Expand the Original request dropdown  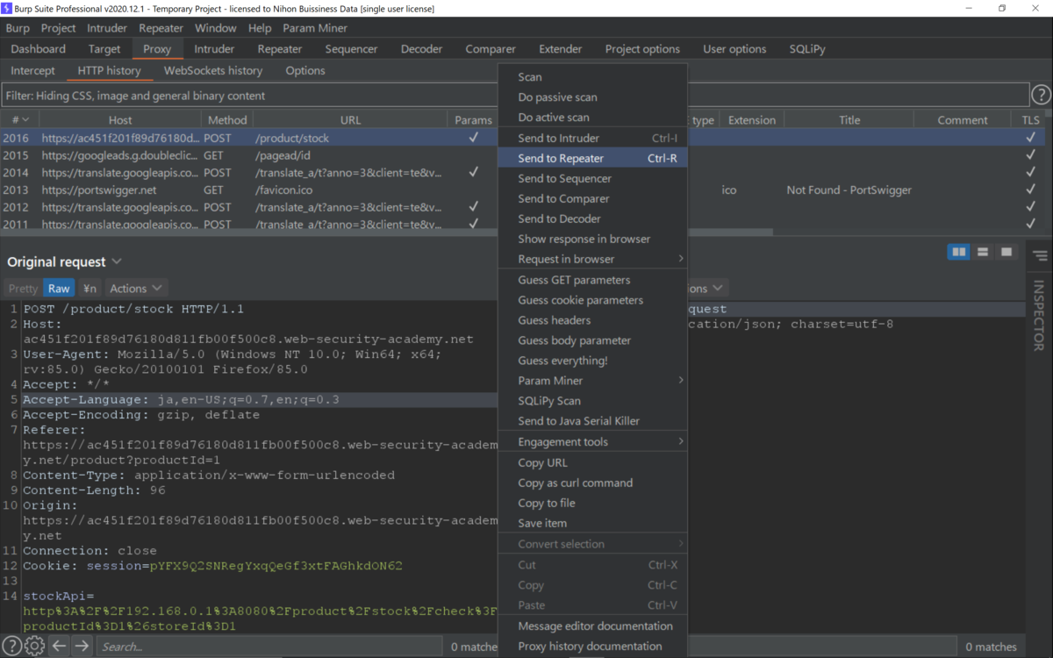117,261
